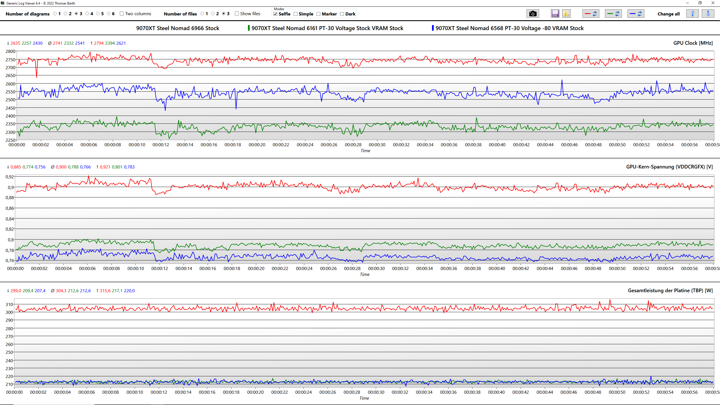
Task: Reload the red file with its refresh button
Action: tap(591, 14)
